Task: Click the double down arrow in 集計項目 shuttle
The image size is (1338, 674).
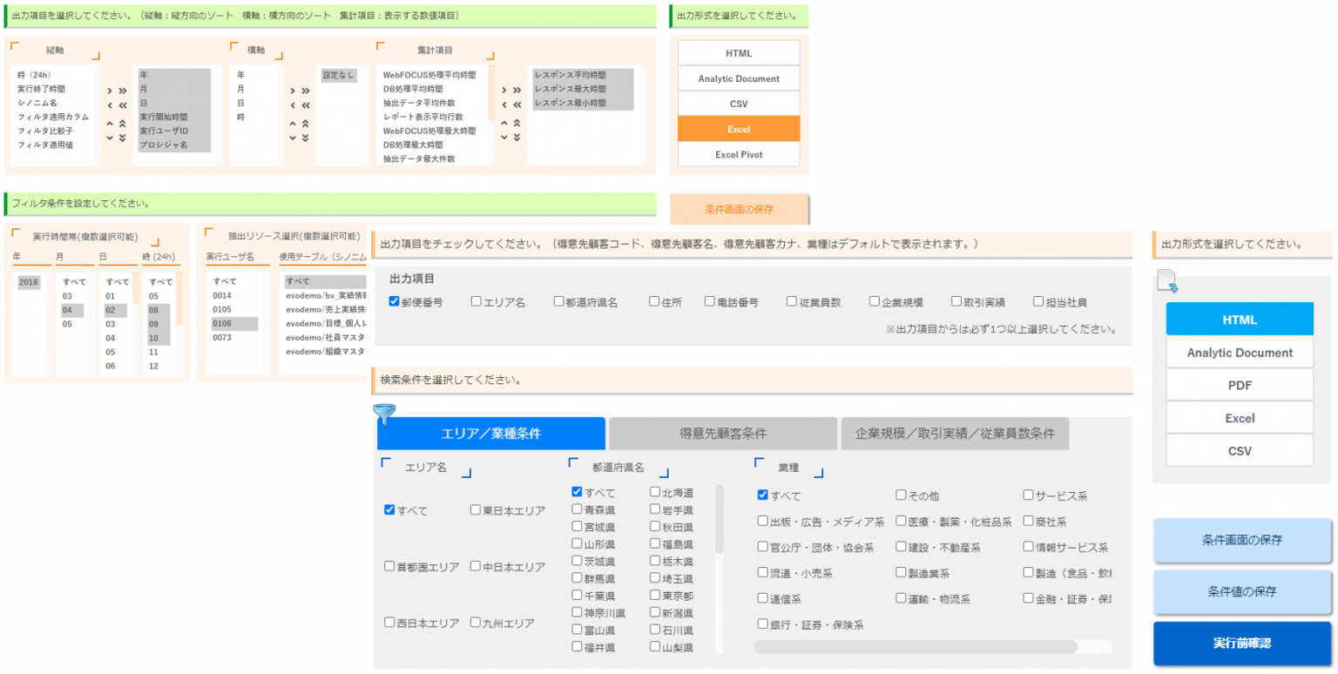Action: coord(517,137)
